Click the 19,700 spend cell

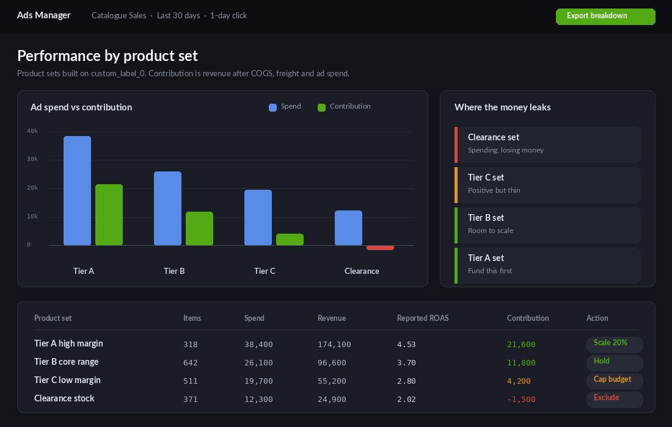258,381
